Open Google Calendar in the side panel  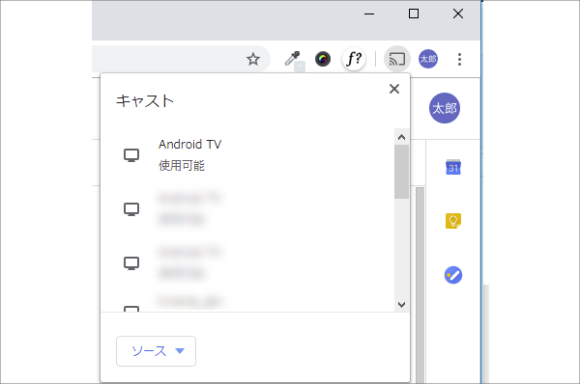pyautogui.click(x=453, y=167)
